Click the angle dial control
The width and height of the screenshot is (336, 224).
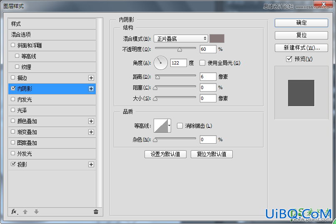pyautogui.click(x=160, y=63)
